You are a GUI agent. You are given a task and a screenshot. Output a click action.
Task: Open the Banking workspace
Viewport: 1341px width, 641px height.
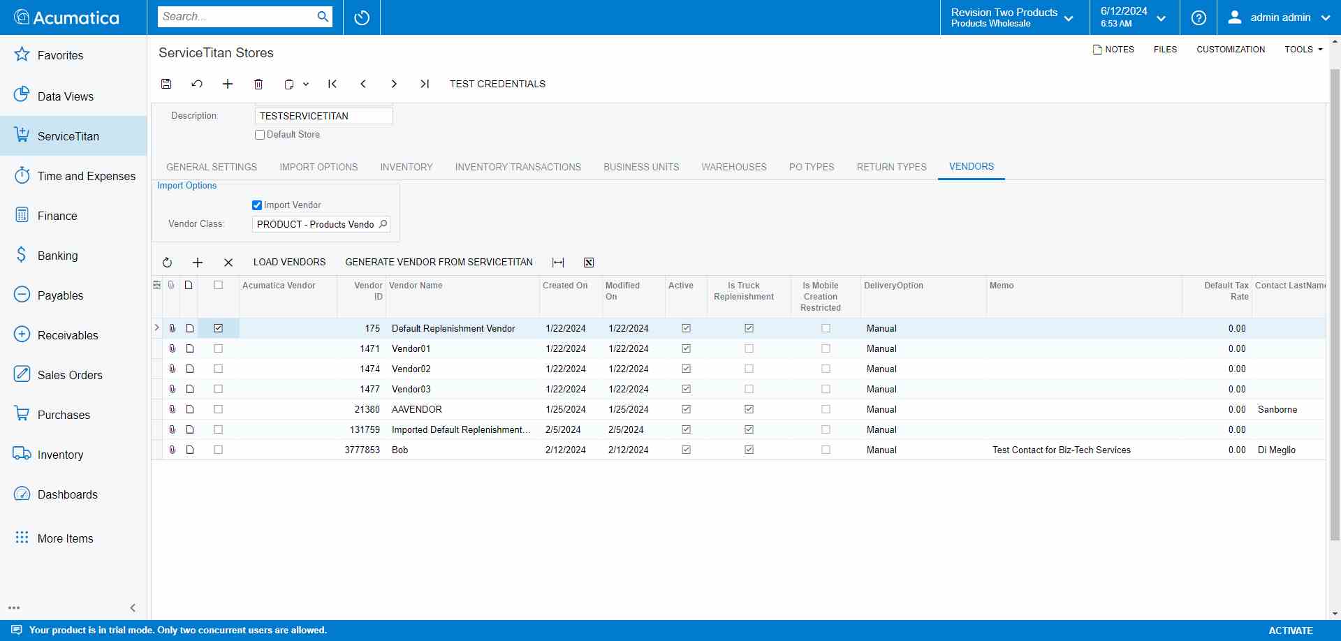pos(73,256)
